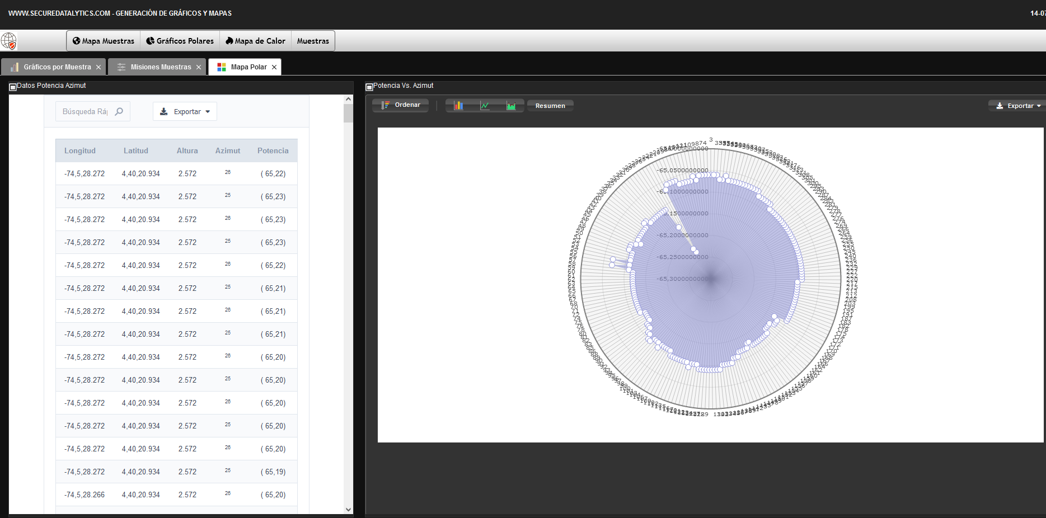Click the Resumen button
The width and height of the screenshot is (1046, 518).
[x=550, y=106]
